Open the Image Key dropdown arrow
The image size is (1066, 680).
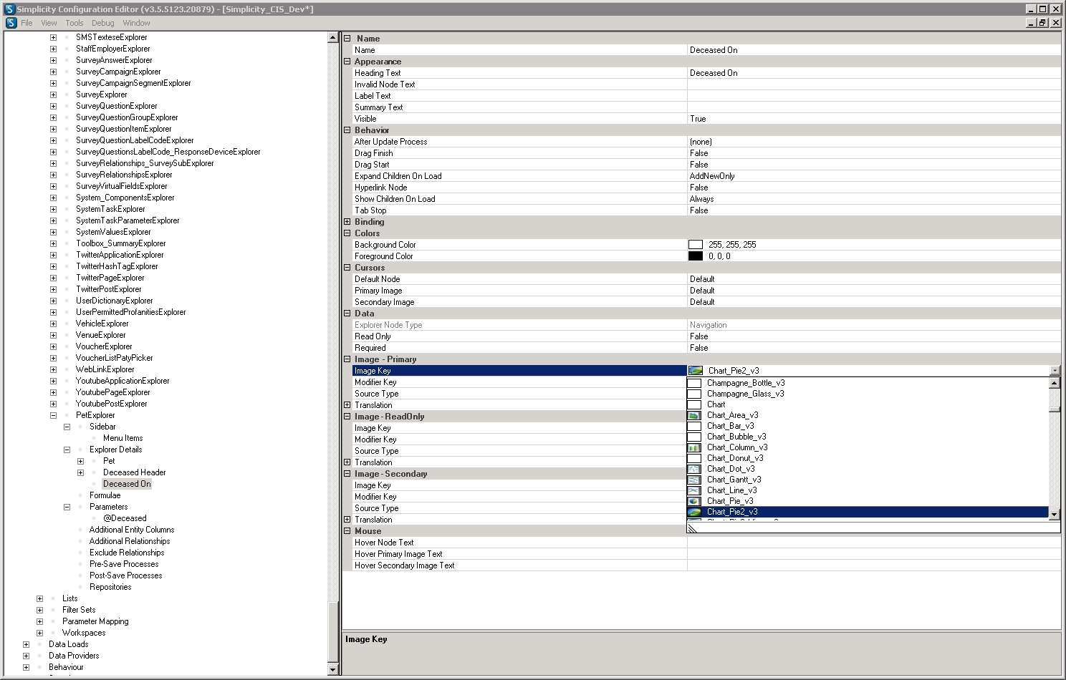coord(1055,371)
